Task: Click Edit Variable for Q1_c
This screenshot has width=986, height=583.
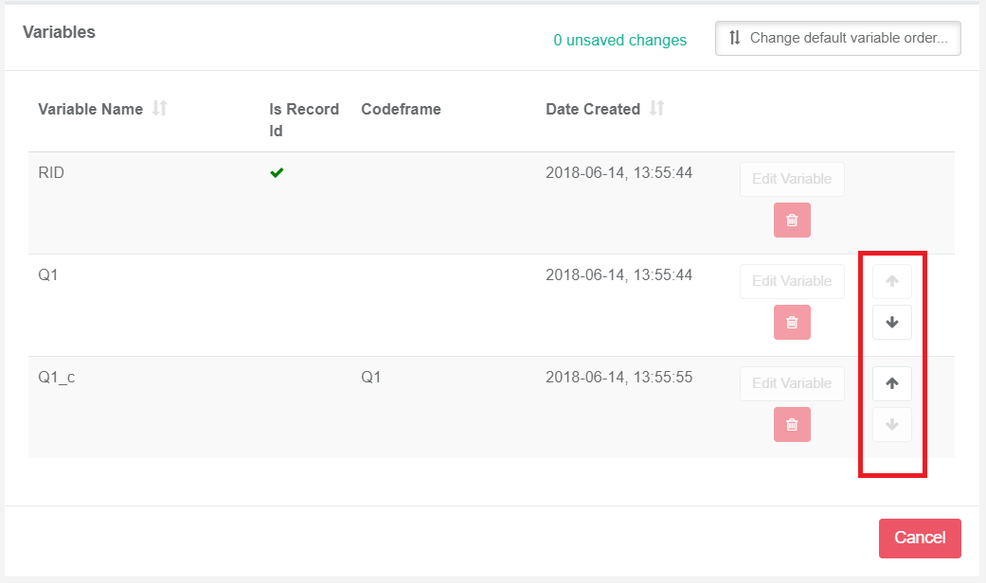Action: 792,383
